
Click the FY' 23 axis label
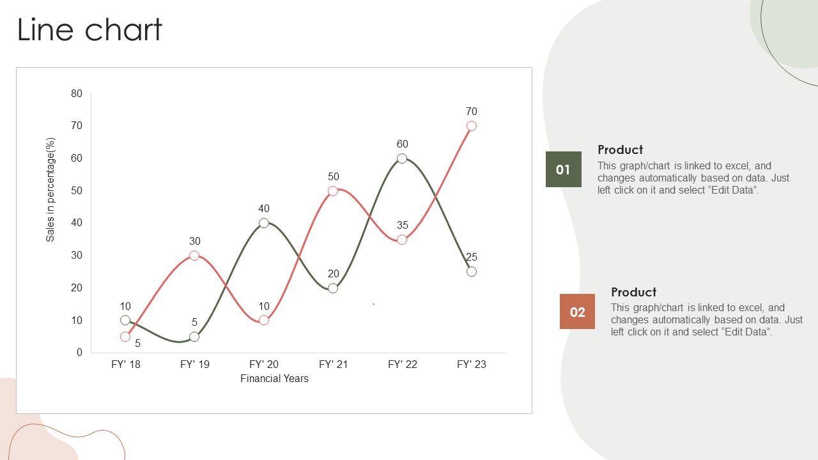coord(472,364)
